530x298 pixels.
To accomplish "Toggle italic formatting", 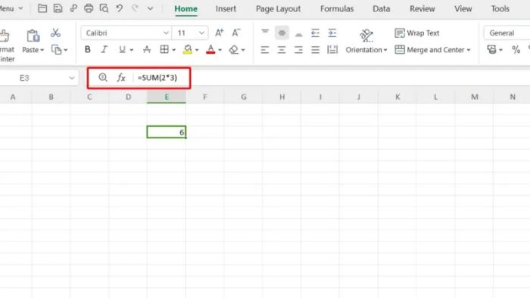I will tap(104, 50).
